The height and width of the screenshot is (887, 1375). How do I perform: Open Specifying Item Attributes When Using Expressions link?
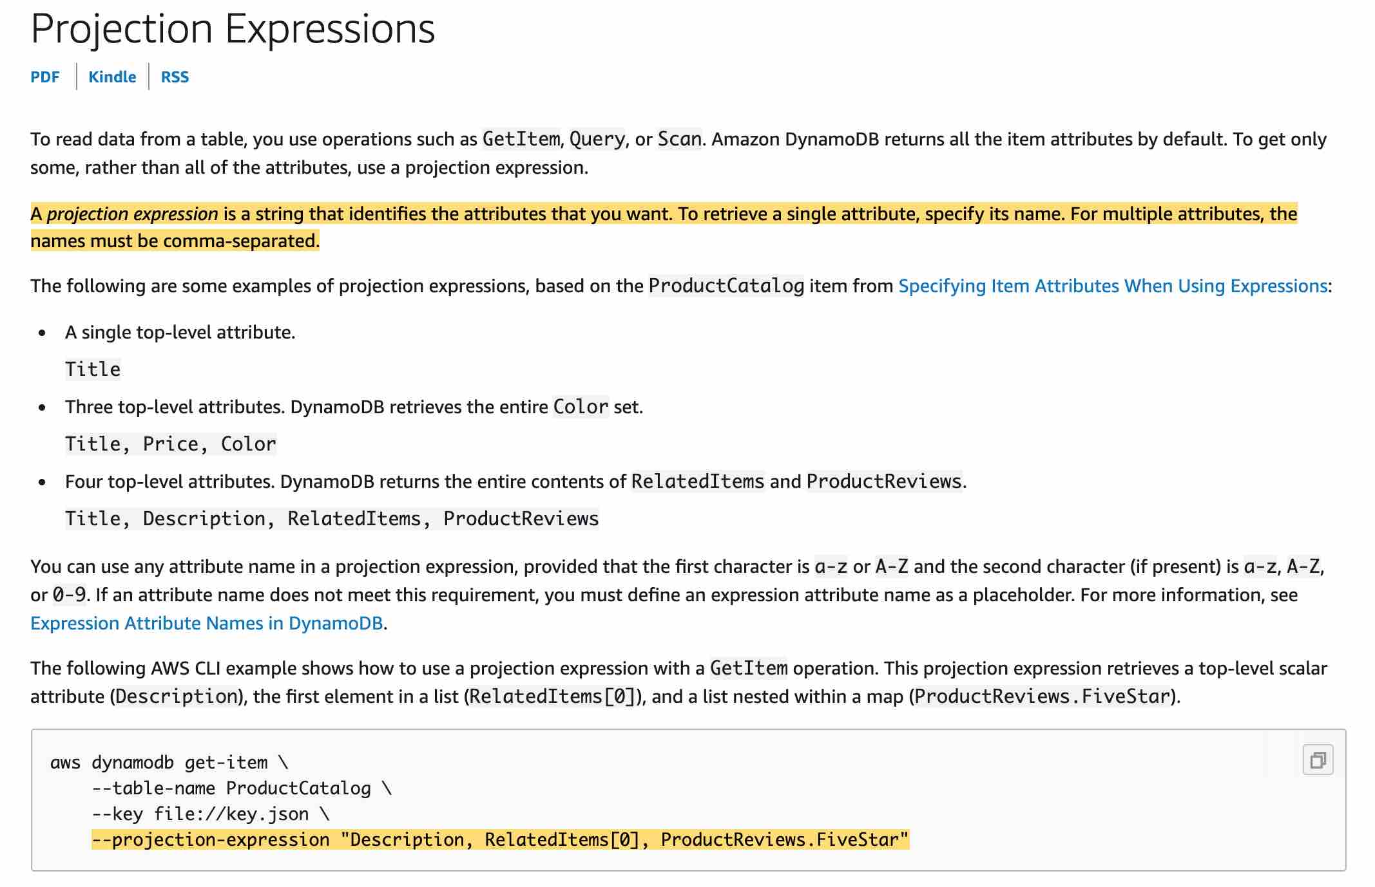1113,286
